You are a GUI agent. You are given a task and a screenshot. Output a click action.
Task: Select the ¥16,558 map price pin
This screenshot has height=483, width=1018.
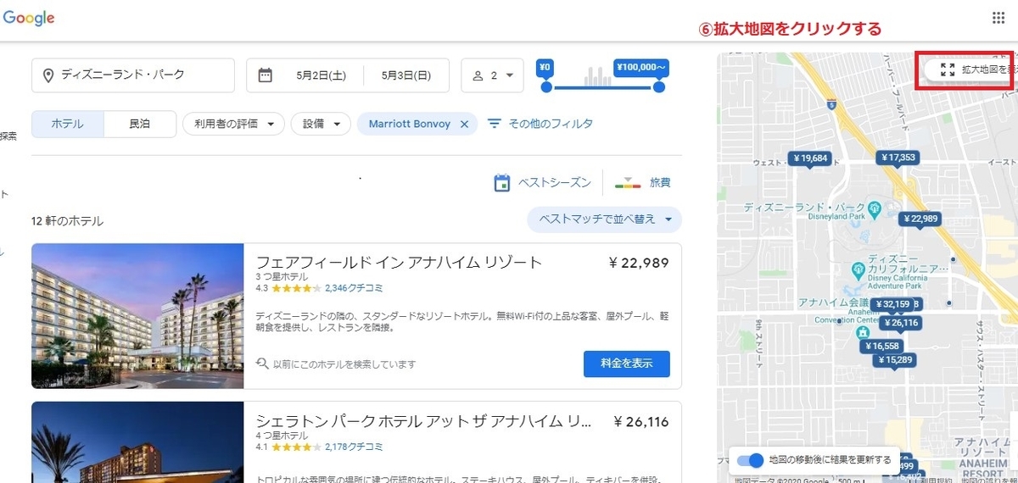point(881,347)
